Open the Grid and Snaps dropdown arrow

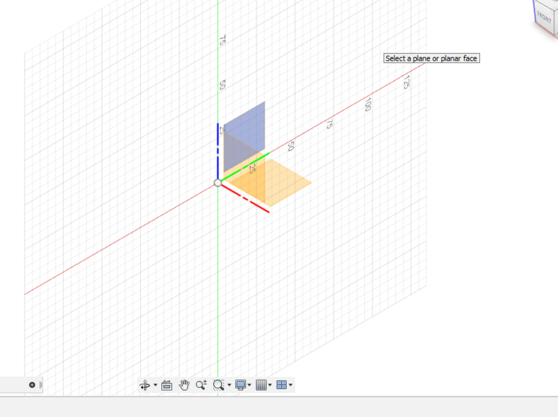point(270,385)
